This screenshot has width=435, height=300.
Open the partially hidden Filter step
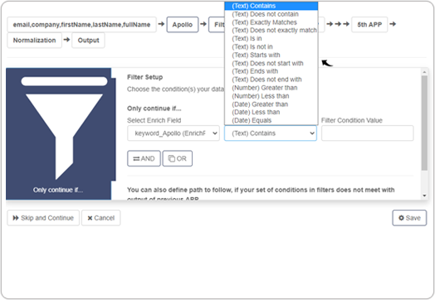[x=217, y=25]
